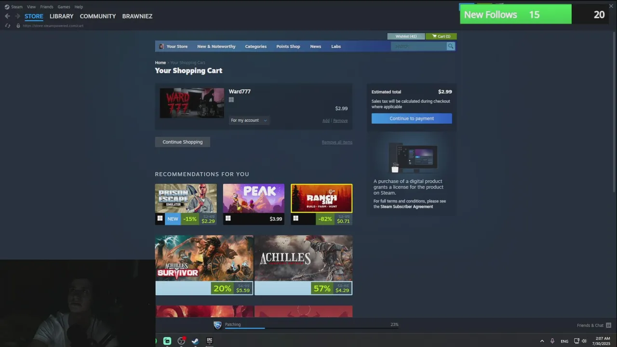
Task: Click the volume speaker tray icon
Action: (x=584, y=341)
